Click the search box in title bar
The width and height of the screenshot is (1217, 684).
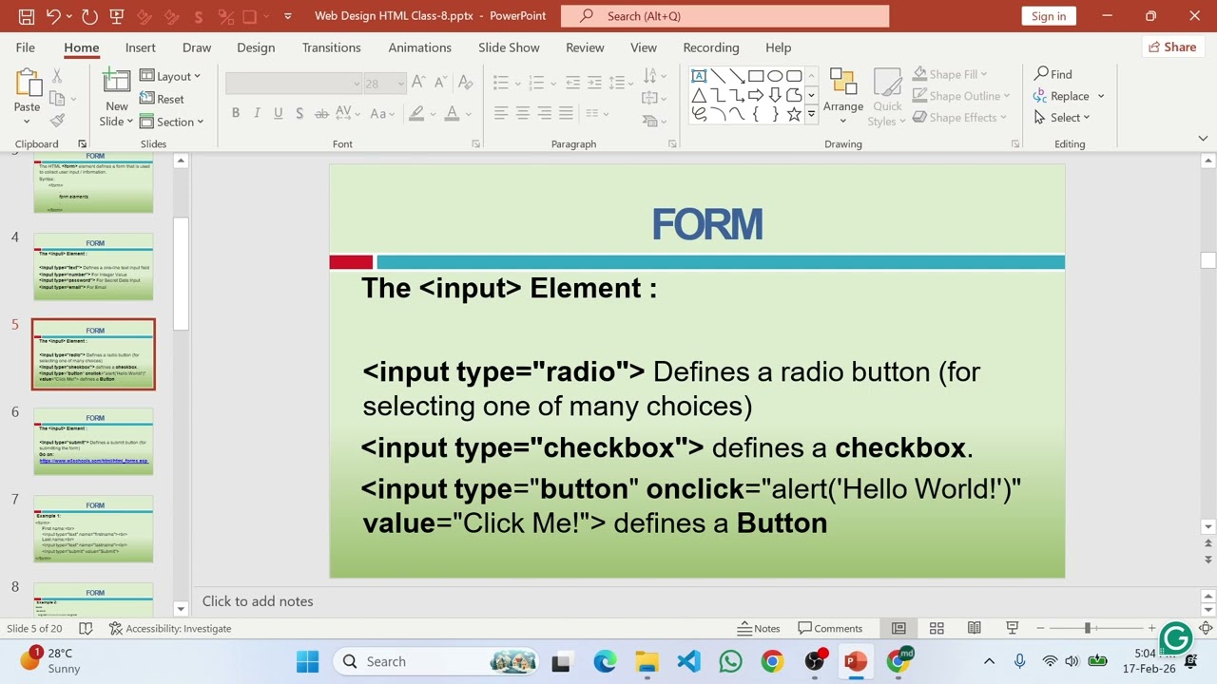click(724, 16)
